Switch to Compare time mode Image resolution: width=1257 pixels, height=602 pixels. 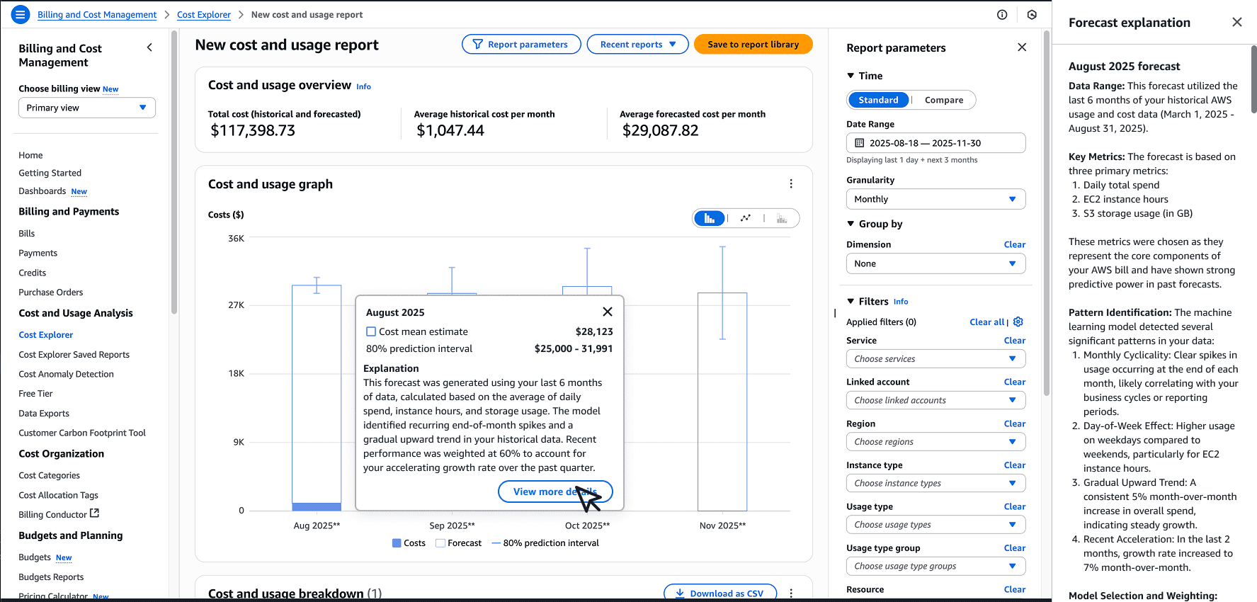coord(944,100)
